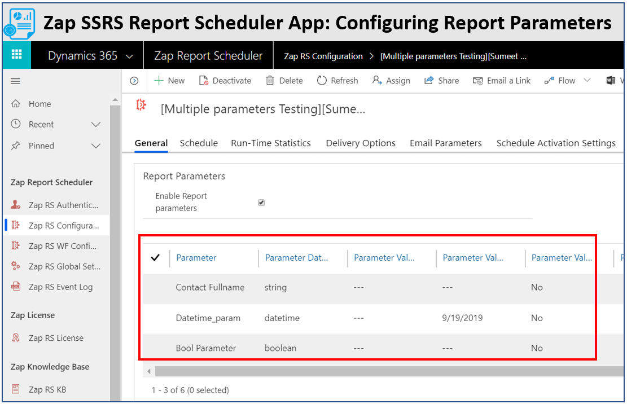Click the Refresh circular arrow icon
Image resolution: width=627 pixels, height=404 pixels.
(x=322, y=81)
